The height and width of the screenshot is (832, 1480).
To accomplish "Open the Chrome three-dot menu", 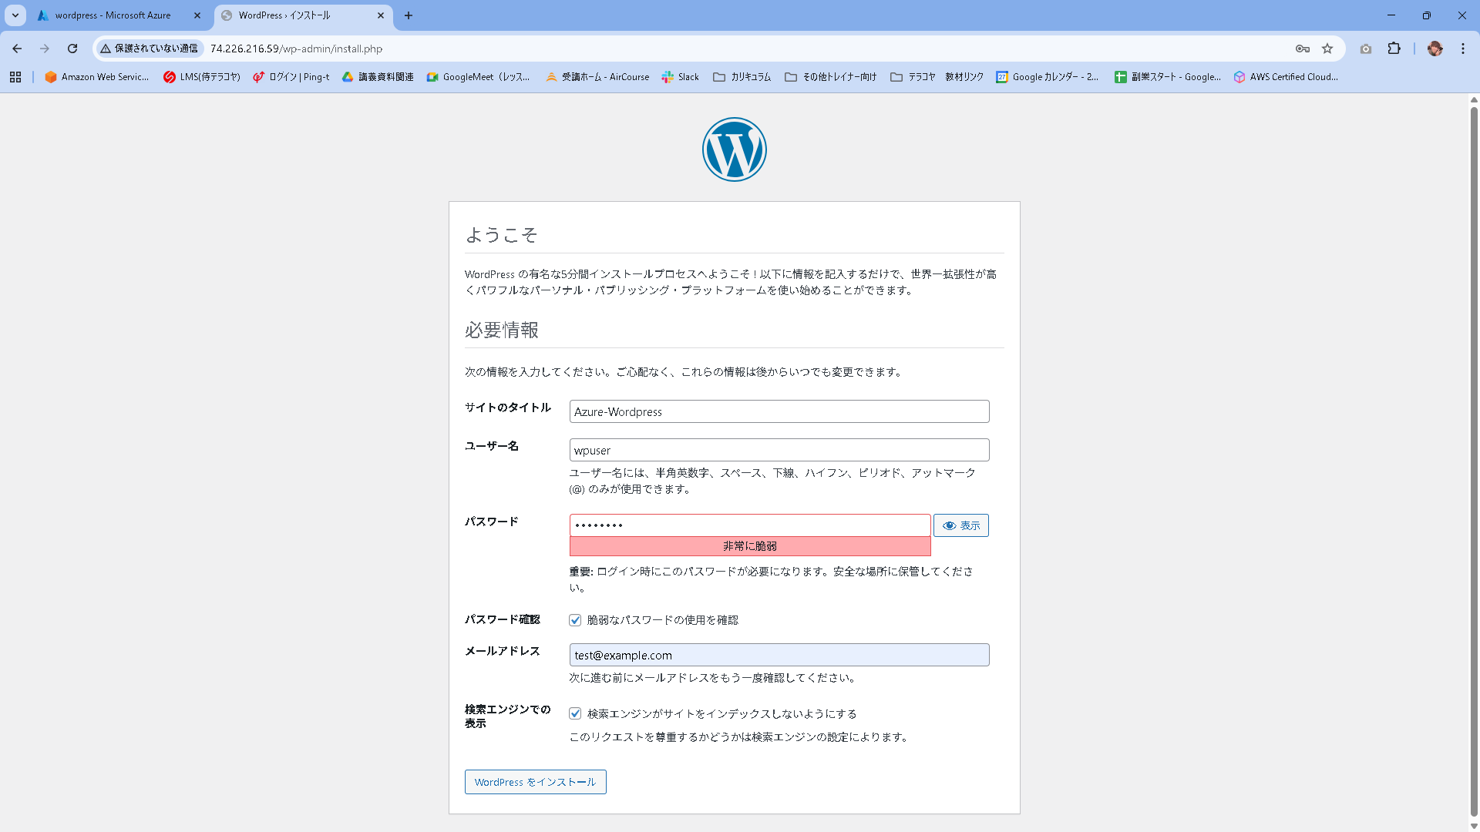I will pos(1462,49).
